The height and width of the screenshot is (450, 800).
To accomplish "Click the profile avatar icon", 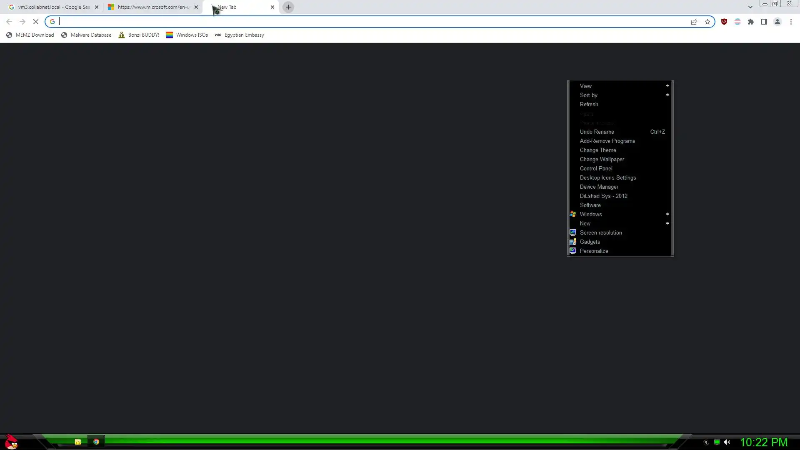I will [777, 22].
